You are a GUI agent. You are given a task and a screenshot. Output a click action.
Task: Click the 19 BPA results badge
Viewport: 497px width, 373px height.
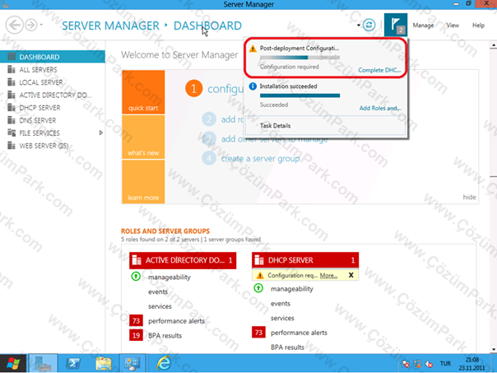(x=136, y=335)
